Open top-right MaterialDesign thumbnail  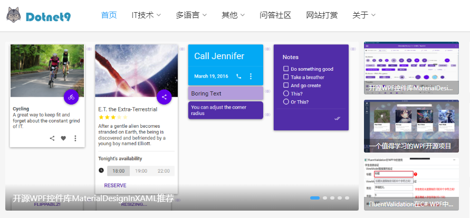tap(411, 68)
